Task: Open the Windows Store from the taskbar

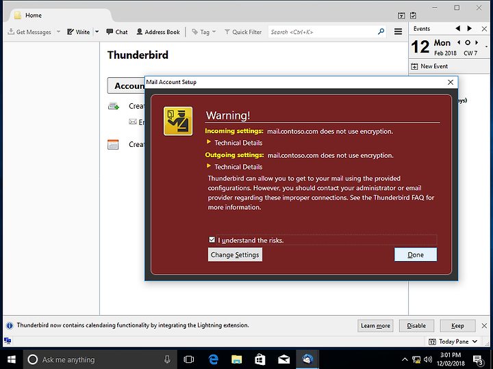Action: (x=260, y=359)
